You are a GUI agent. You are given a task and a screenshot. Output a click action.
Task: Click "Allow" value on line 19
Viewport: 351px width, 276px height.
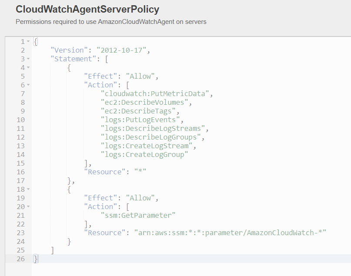[140, 198]
